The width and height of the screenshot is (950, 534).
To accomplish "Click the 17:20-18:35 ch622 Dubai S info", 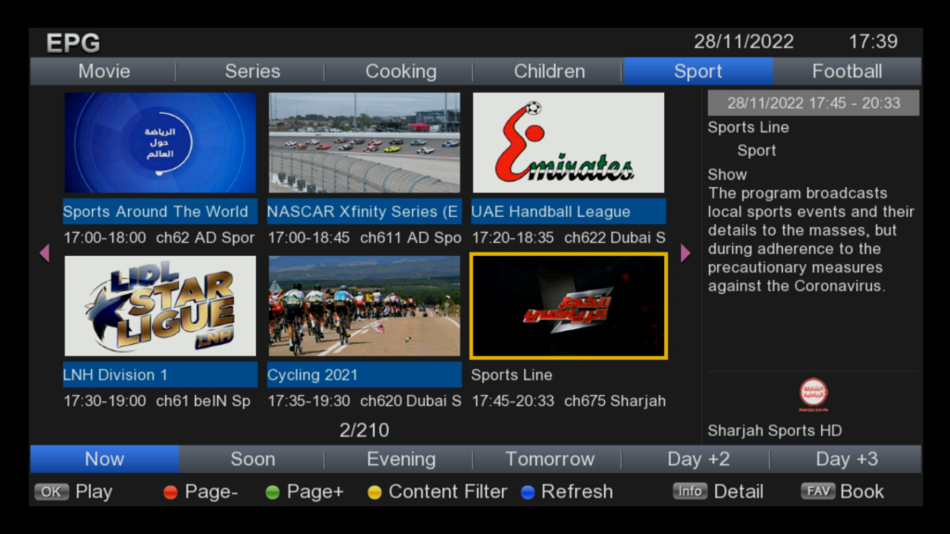I will 569,237.
